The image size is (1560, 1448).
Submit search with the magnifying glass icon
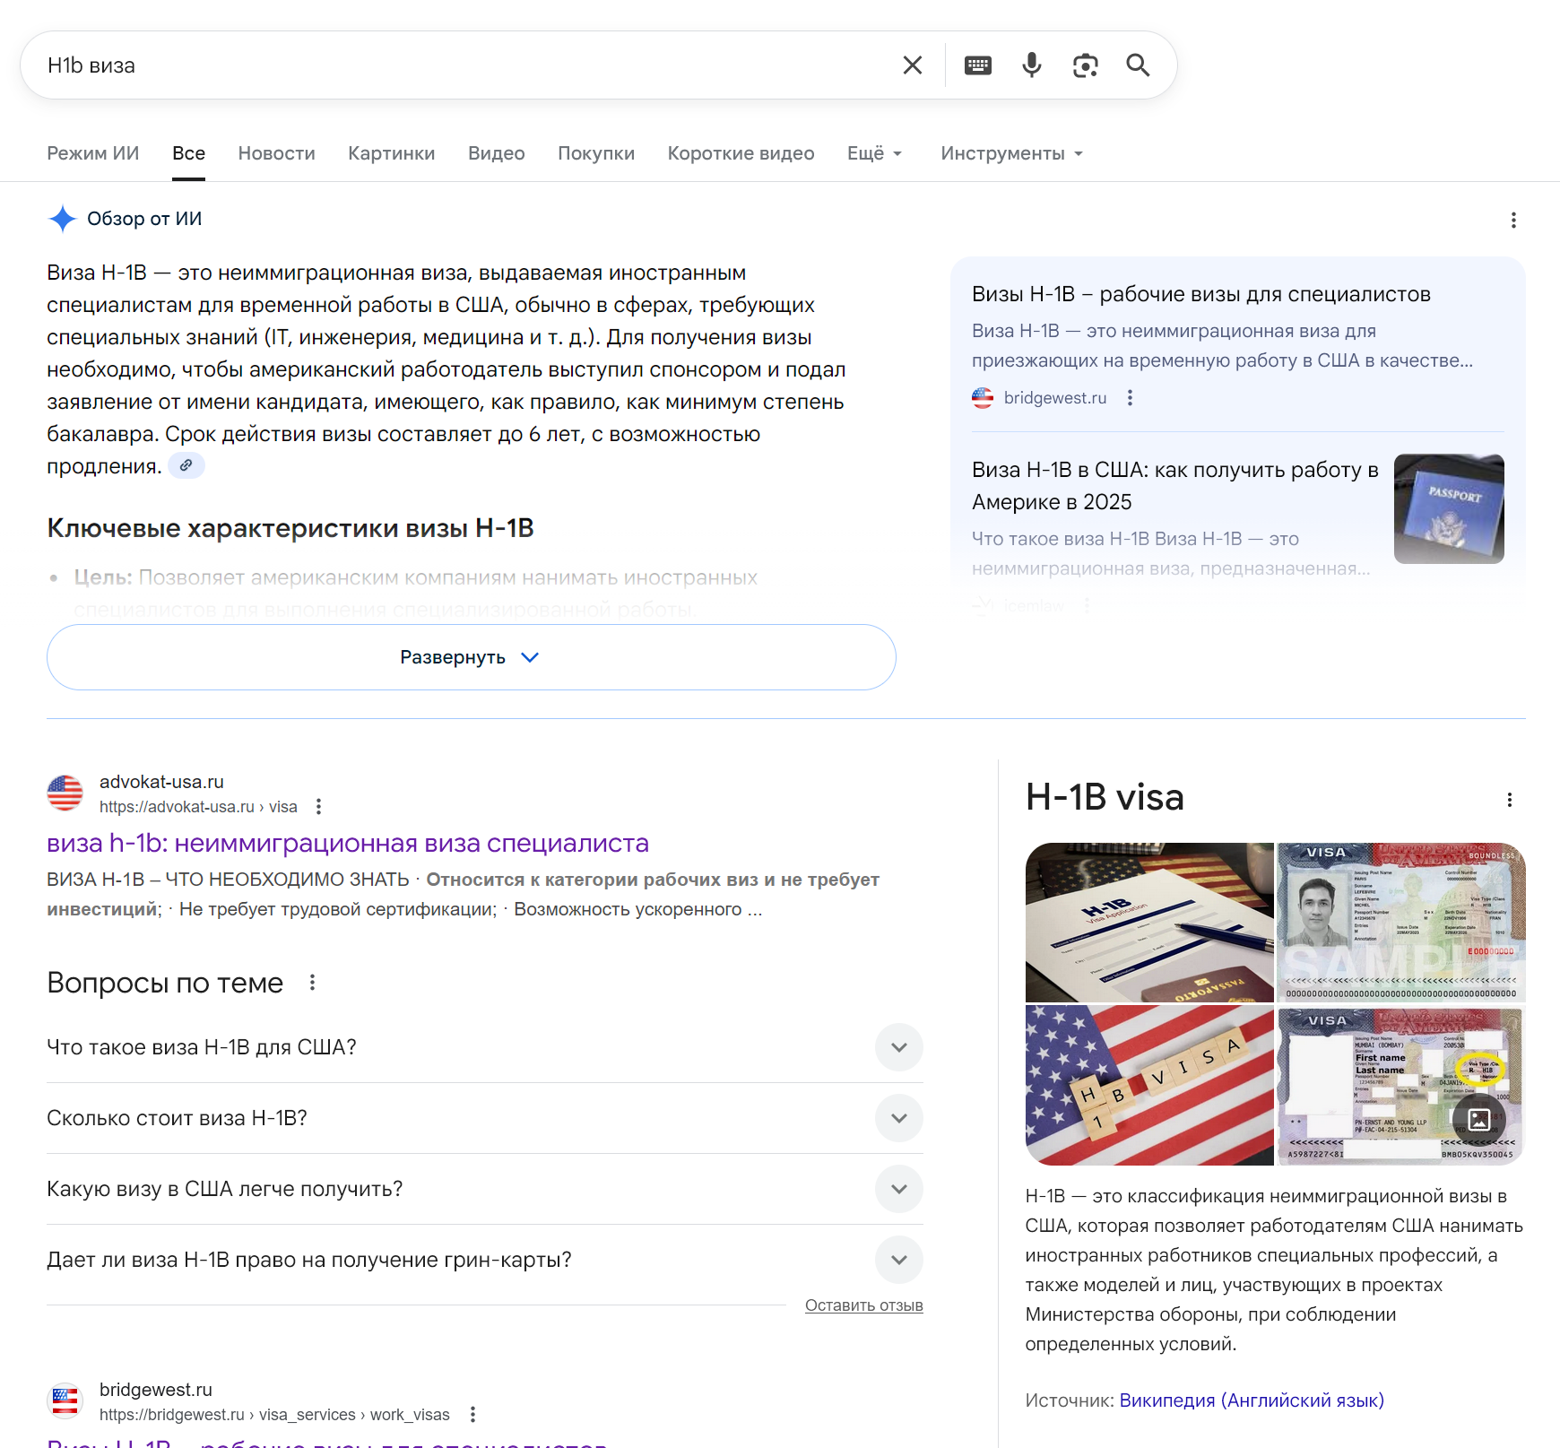click(1138, 65)
